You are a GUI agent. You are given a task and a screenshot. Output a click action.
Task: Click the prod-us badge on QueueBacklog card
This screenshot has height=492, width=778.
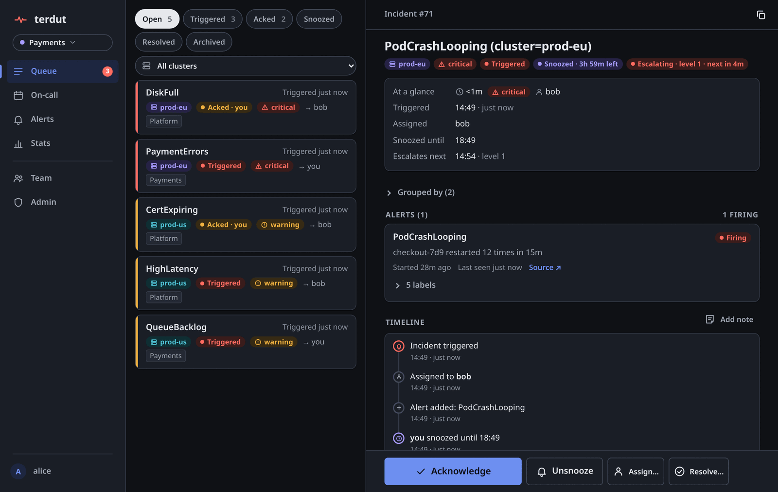click(169, 342)
